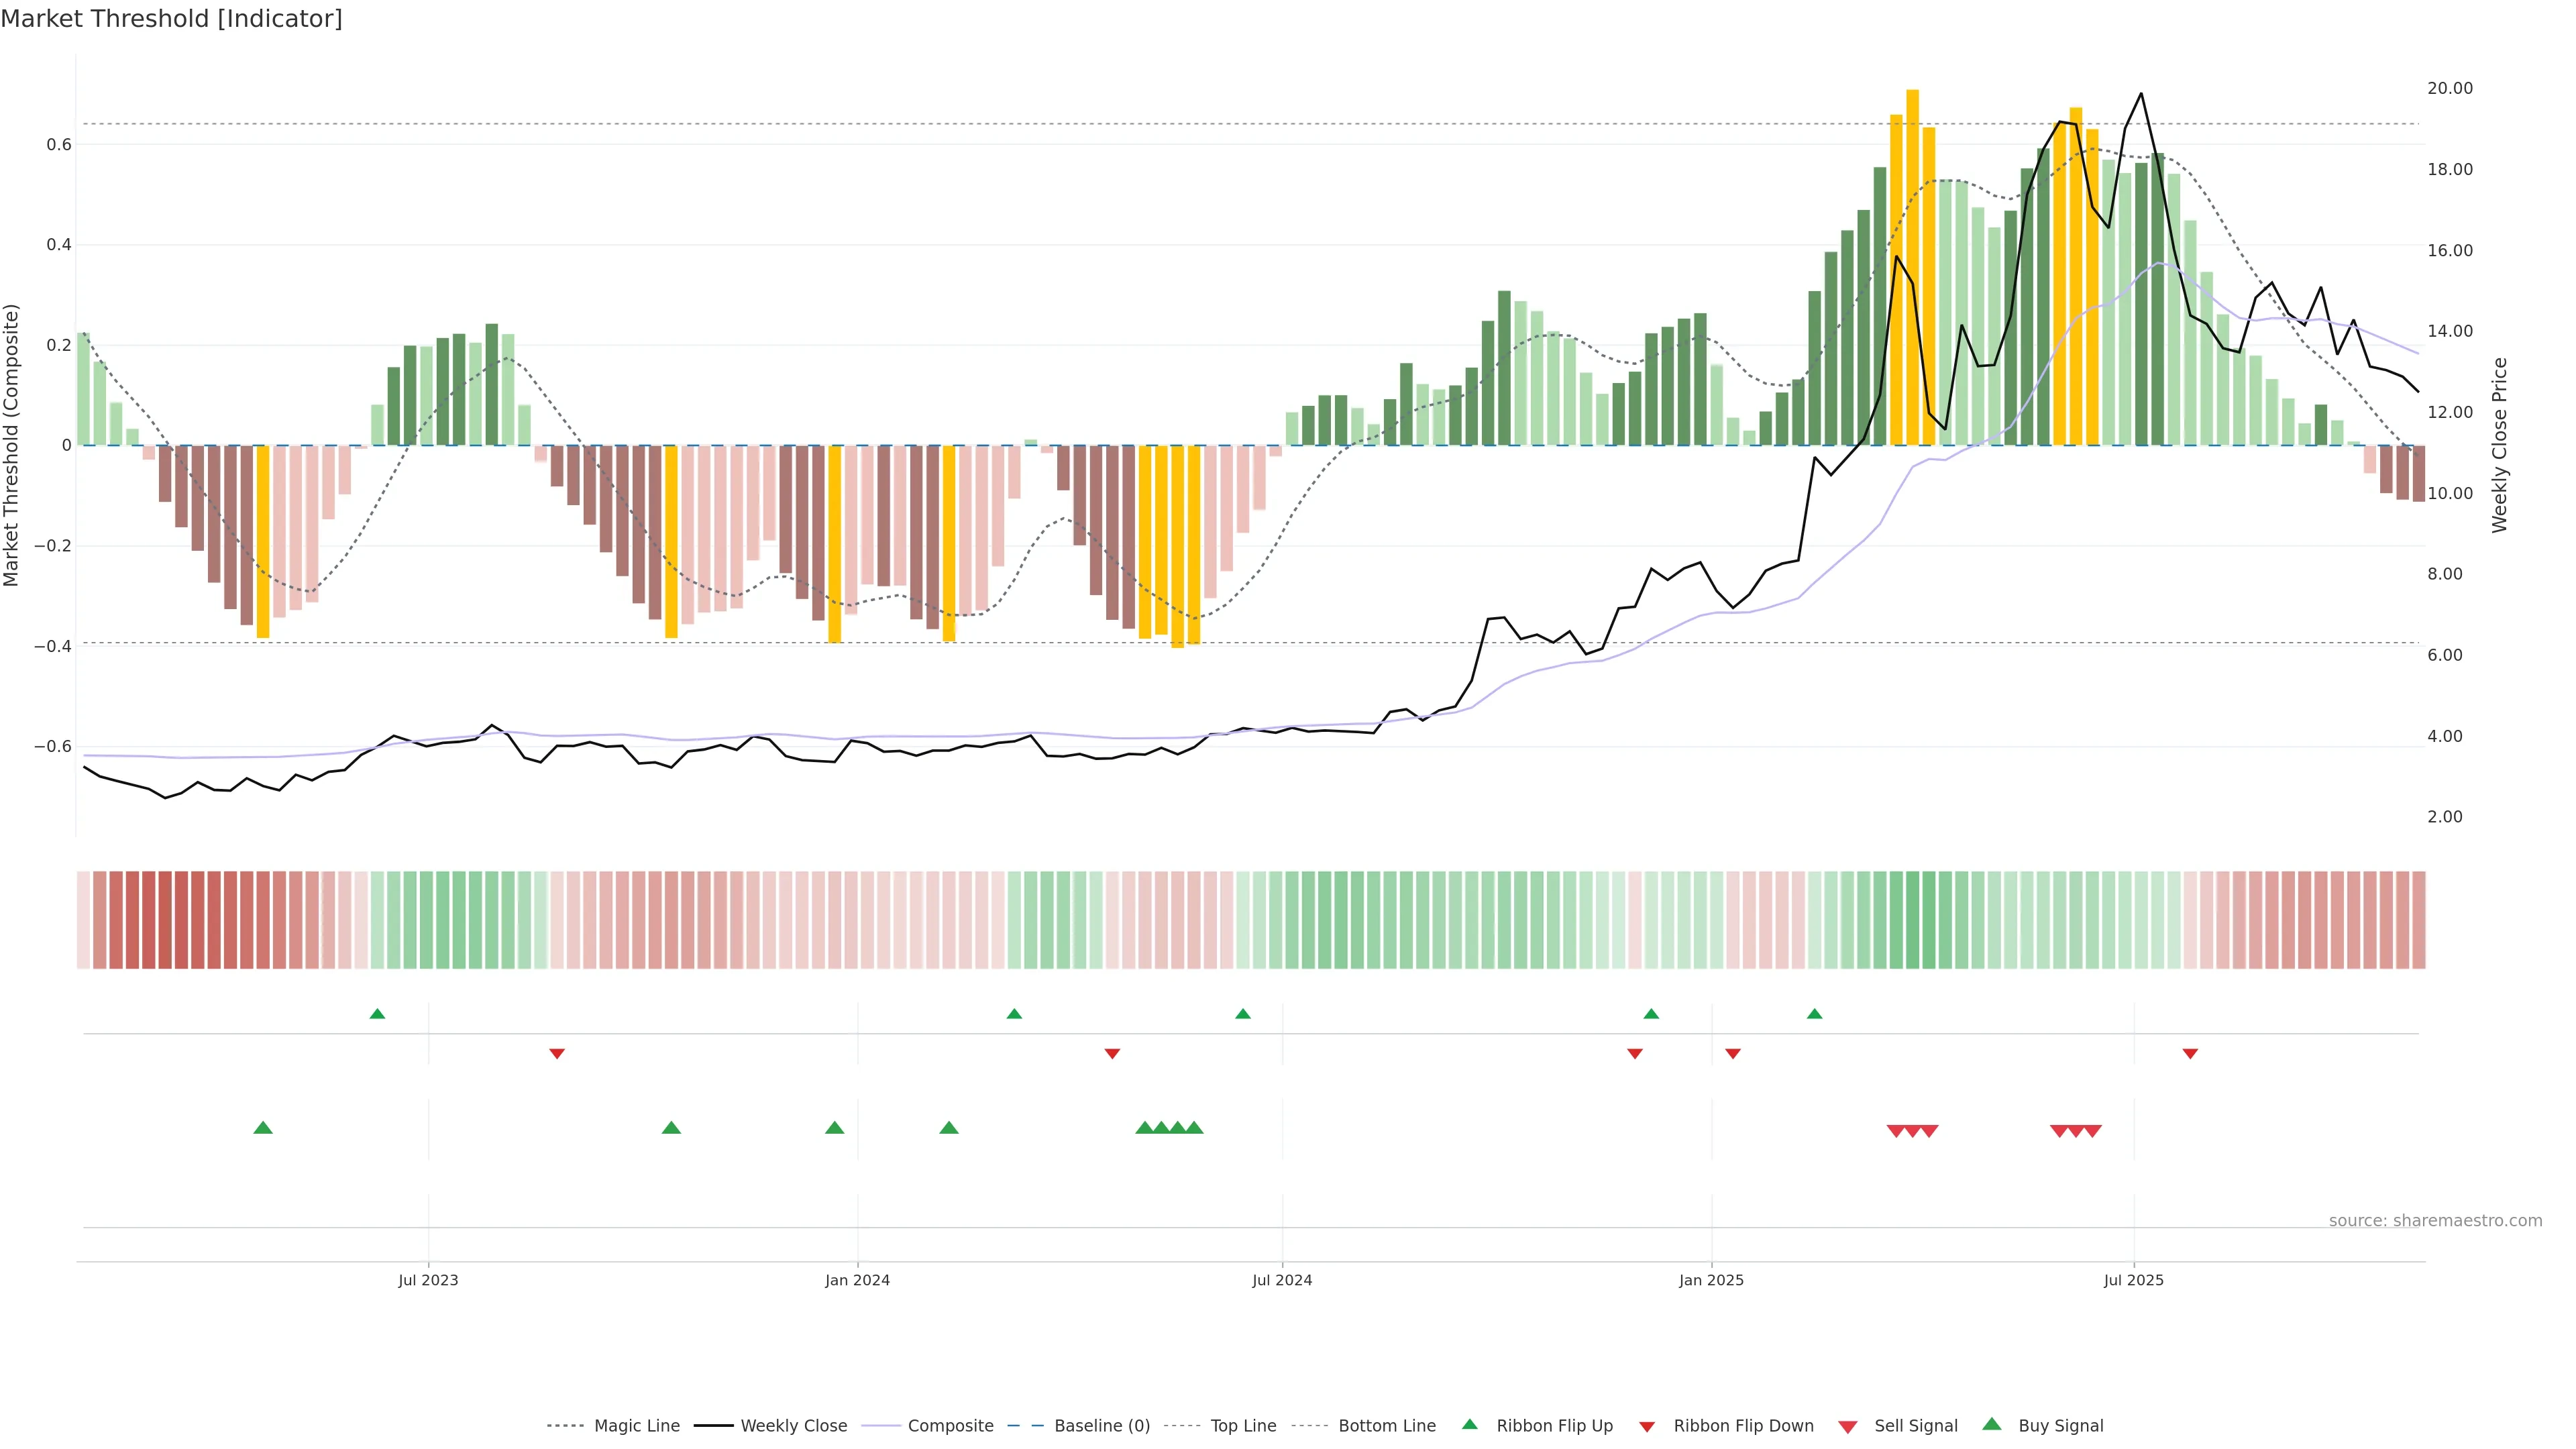Screen dimensions: 2576x1449
Task: Click the Sell Signal legend triangle icon
Action: [1847, 1426]
